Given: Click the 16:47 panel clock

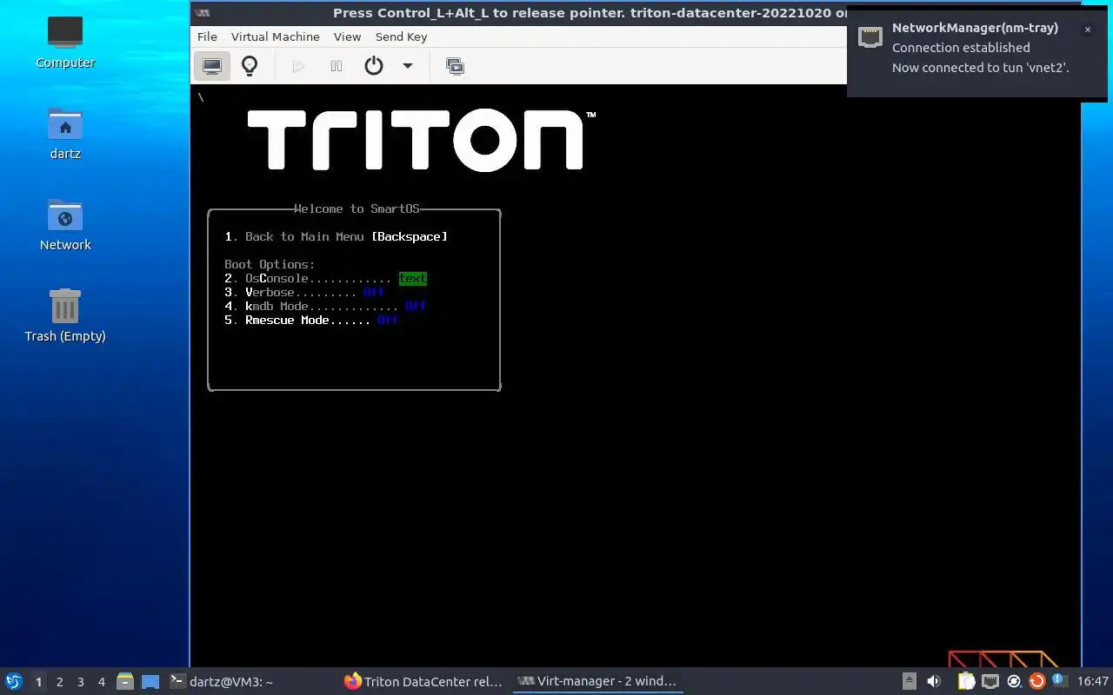Looking at the screenshot, I should pos(1093,681).
